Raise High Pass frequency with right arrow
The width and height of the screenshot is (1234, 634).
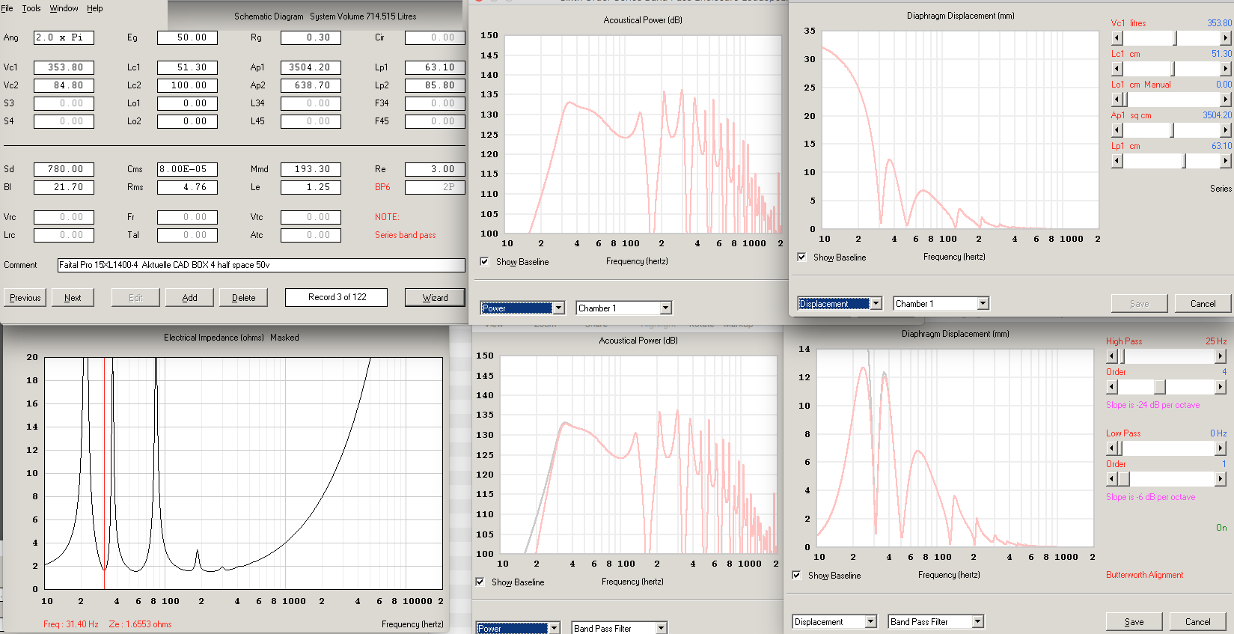tap(1221, 356)
